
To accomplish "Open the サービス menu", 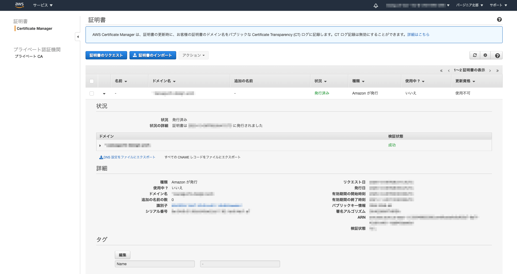I will pos(43,5).
